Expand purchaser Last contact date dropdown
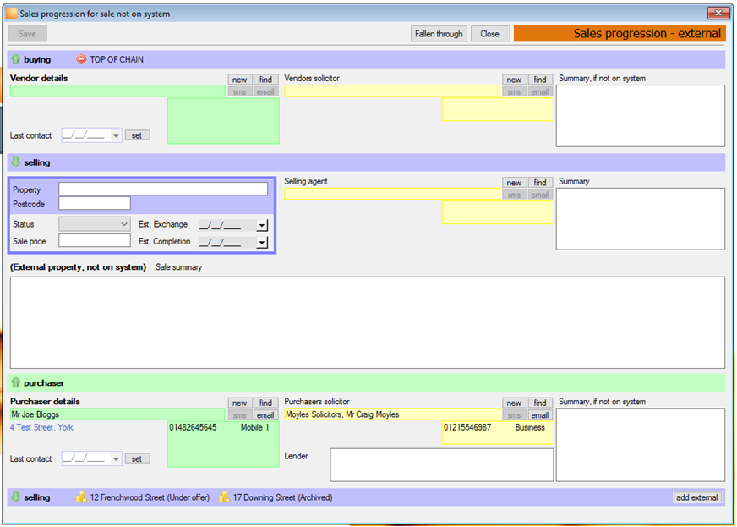The height and width of the screenshot is (527, 737). click(x=116, y=458)
